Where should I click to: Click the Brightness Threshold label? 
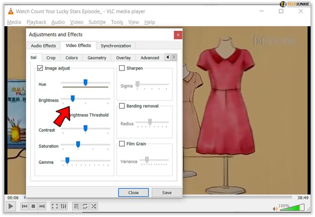pyautogui.click(x=89, y=115)
